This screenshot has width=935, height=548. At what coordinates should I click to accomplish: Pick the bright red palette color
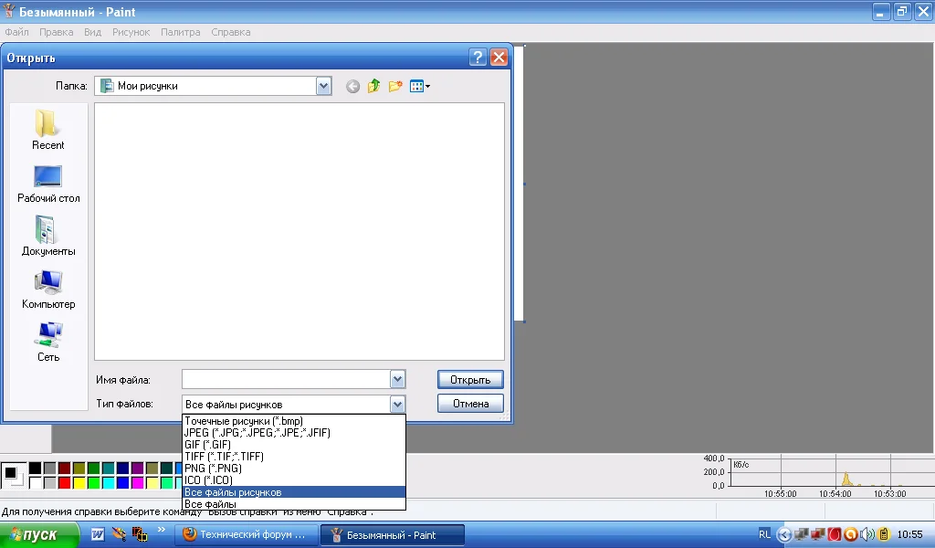pyautogui.click(x=65, y=482)
